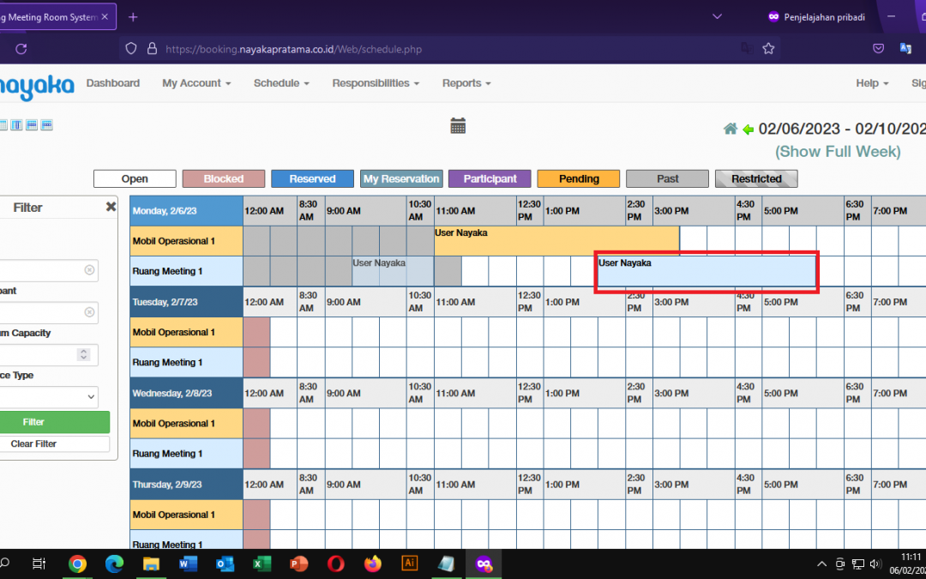
Task: Save page to Pocket icon
Action: click(878, 49)
